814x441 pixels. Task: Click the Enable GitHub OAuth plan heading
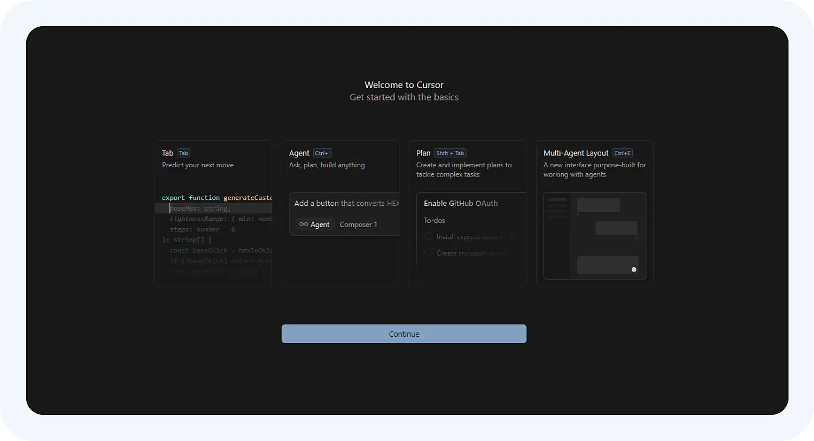click(461, 203)
